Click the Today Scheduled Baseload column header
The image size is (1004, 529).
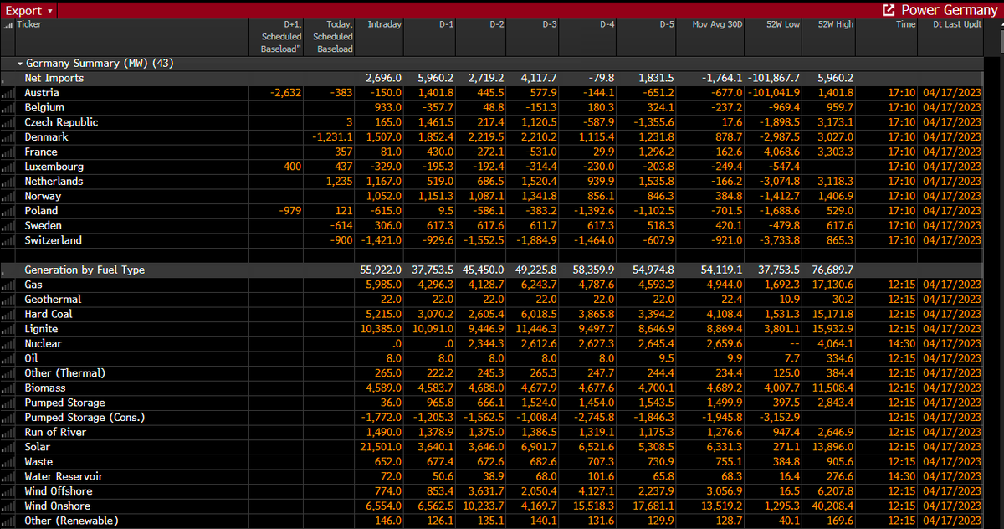[x=332, y=37]
